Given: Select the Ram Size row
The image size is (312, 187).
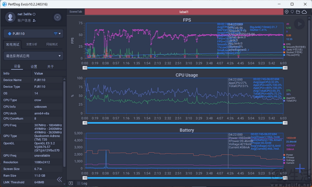Looking at the screenshot, I should pos(32,176).
